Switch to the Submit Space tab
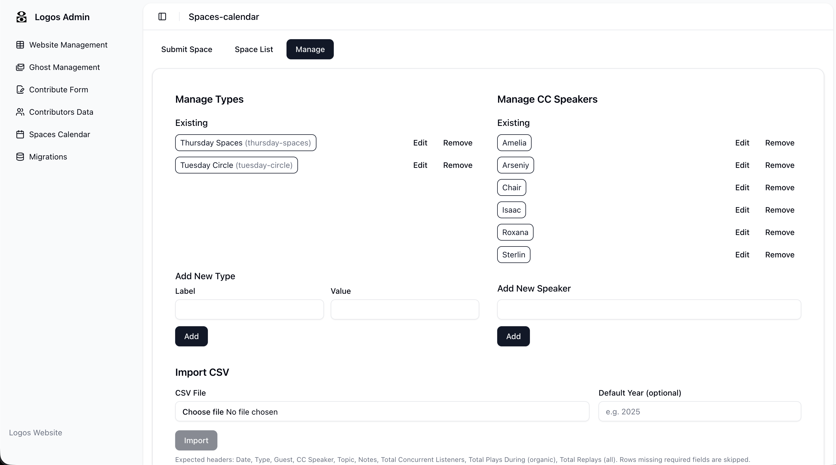 [x=187, y=49]
